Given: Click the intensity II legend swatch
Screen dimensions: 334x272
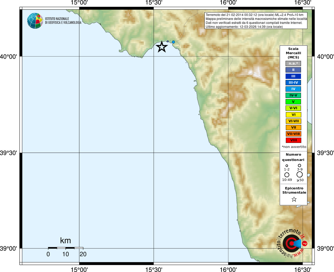Looking at the screenshot, I should point(293,70).
